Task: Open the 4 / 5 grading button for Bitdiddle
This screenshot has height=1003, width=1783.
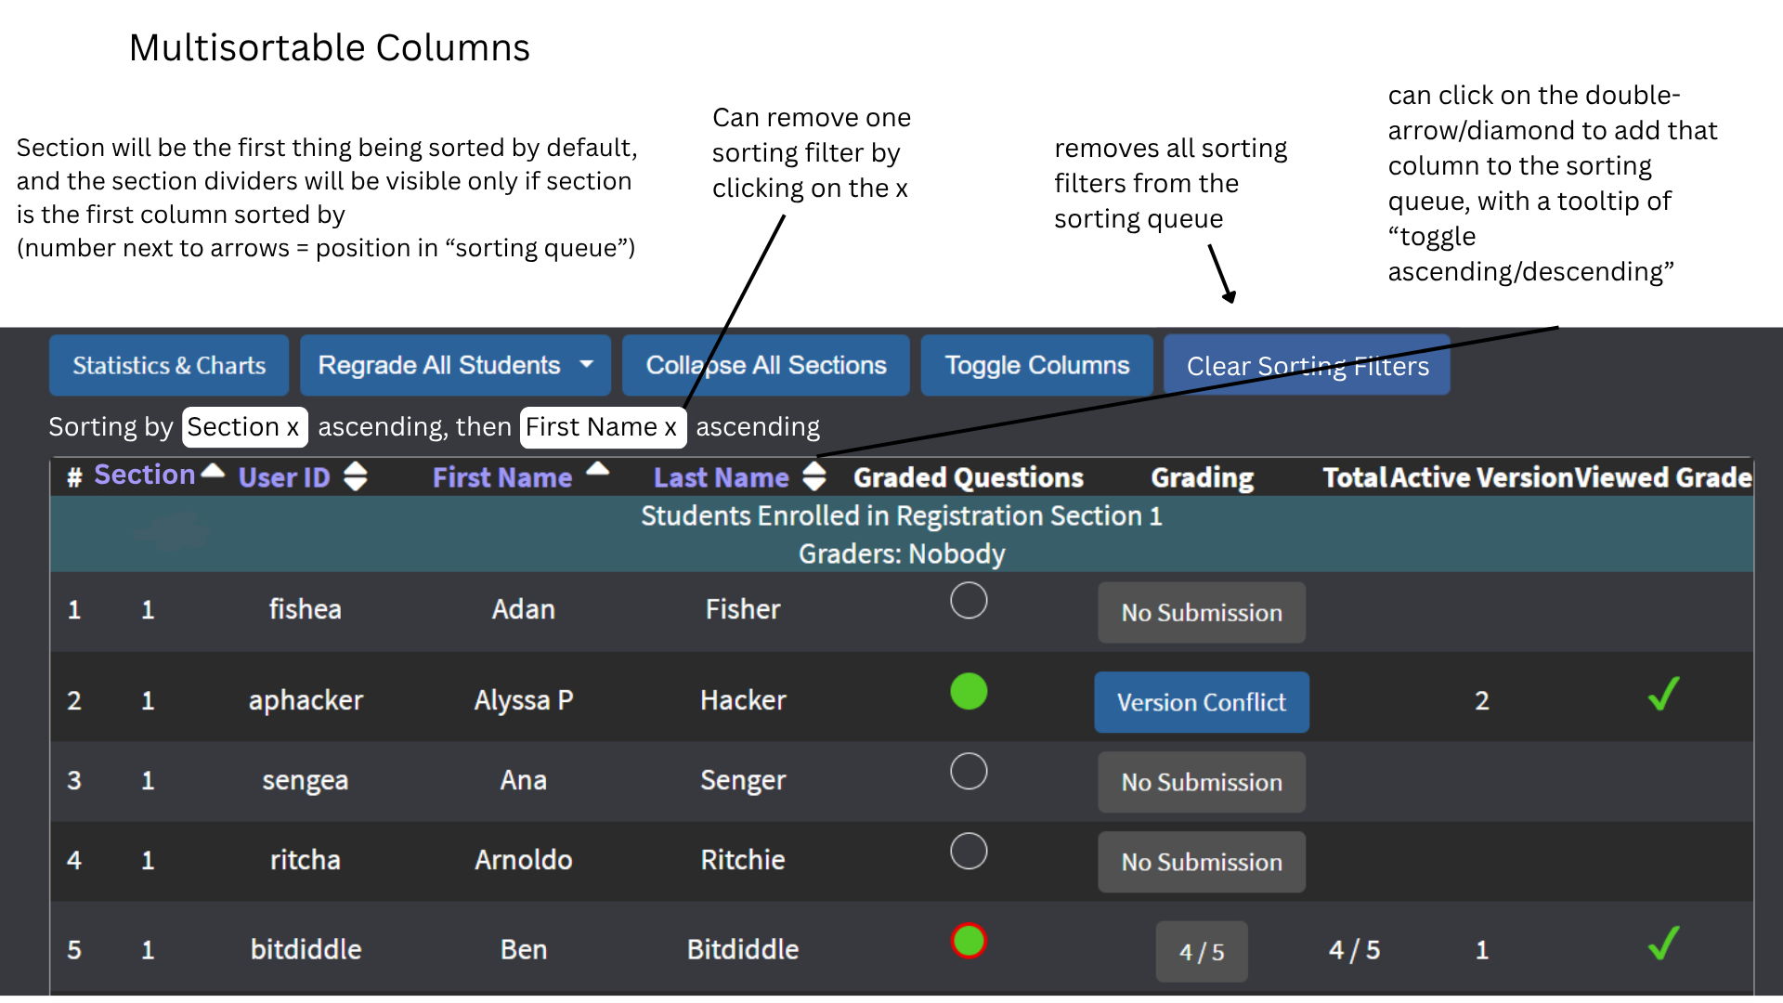Action: [x=1202, y=951]
